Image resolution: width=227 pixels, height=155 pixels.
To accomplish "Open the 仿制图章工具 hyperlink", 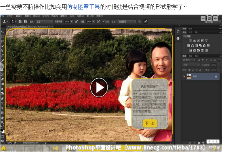I will 83,7.
